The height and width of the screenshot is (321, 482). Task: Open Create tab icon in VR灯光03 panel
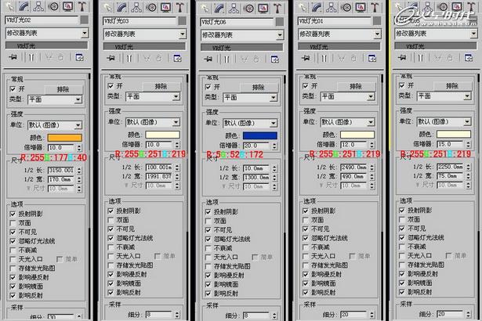[x=107, y=7]
